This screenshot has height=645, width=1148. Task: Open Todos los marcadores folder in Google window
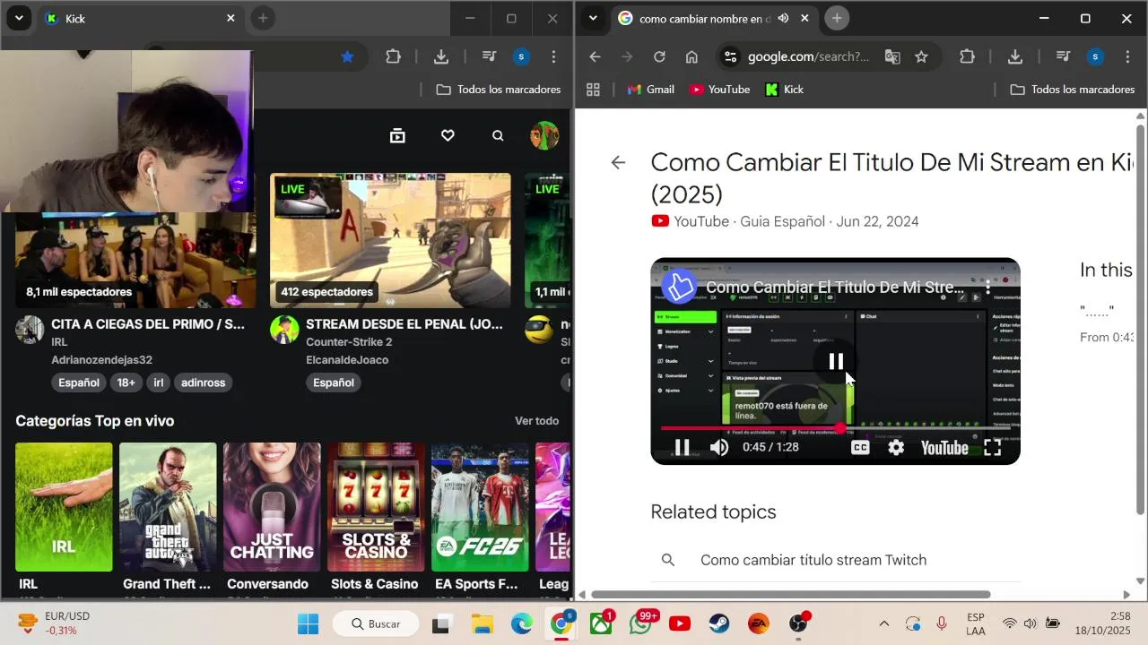pos(1072,90)
